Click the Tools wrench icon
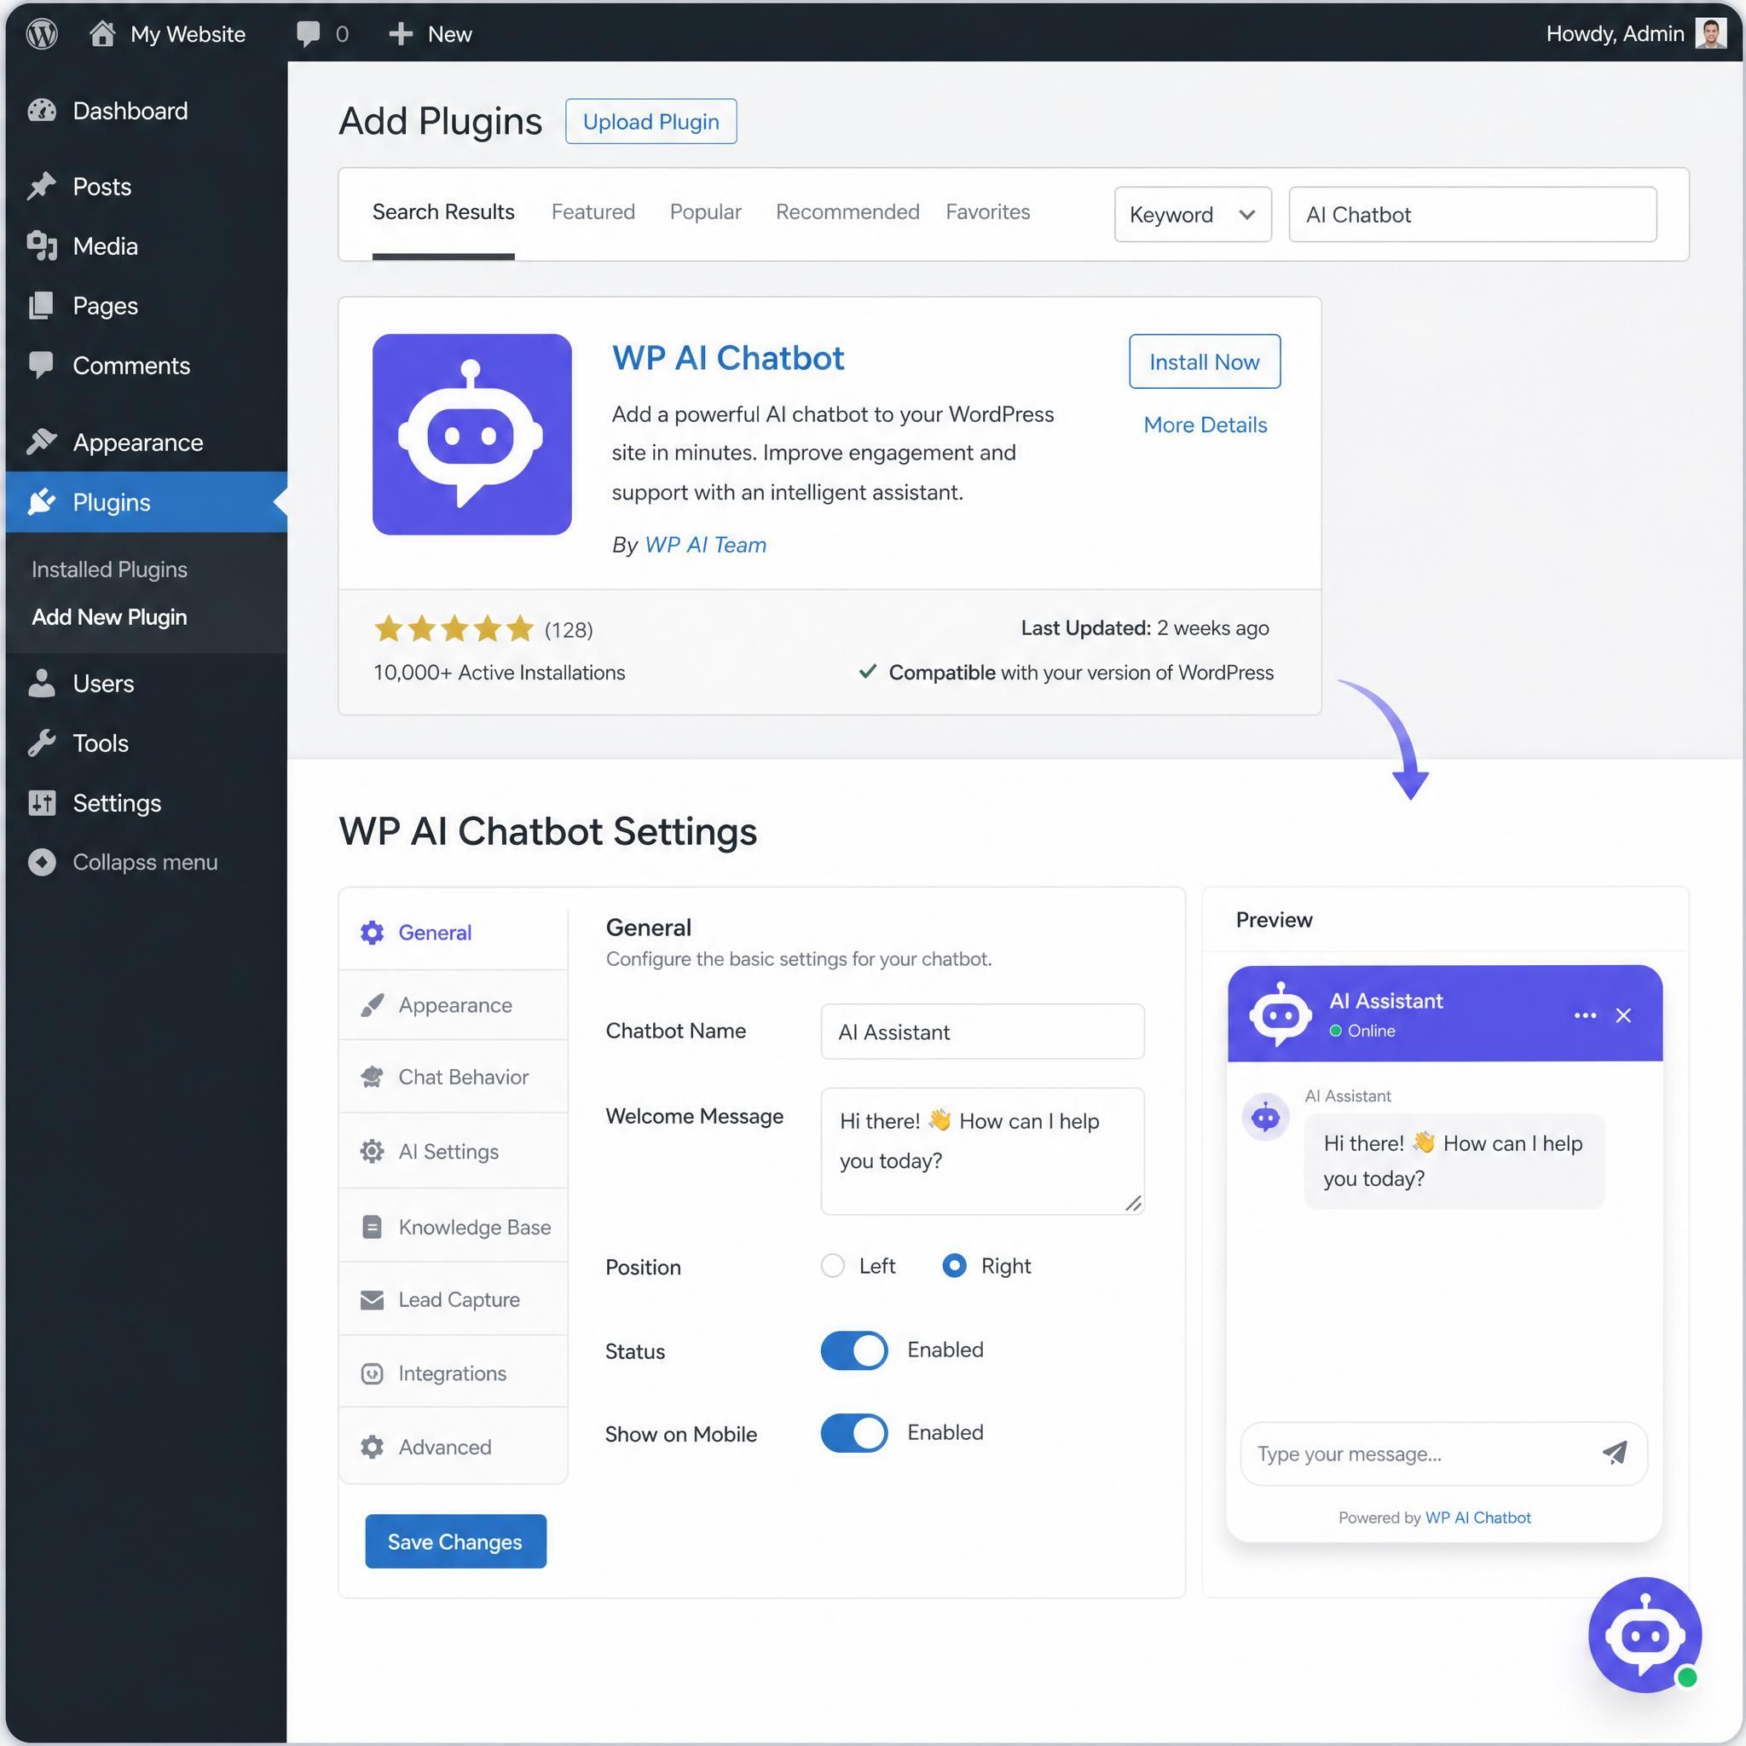Viewport: 1746px width, 1746px height. pos(42,743)
